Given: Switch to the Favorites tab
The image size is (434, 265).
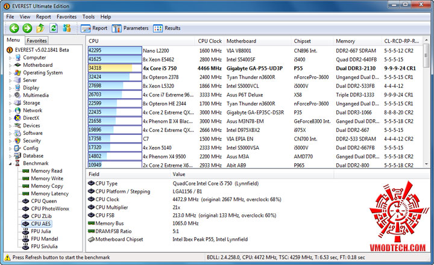Looking at the screenshot, I should 37,41.
